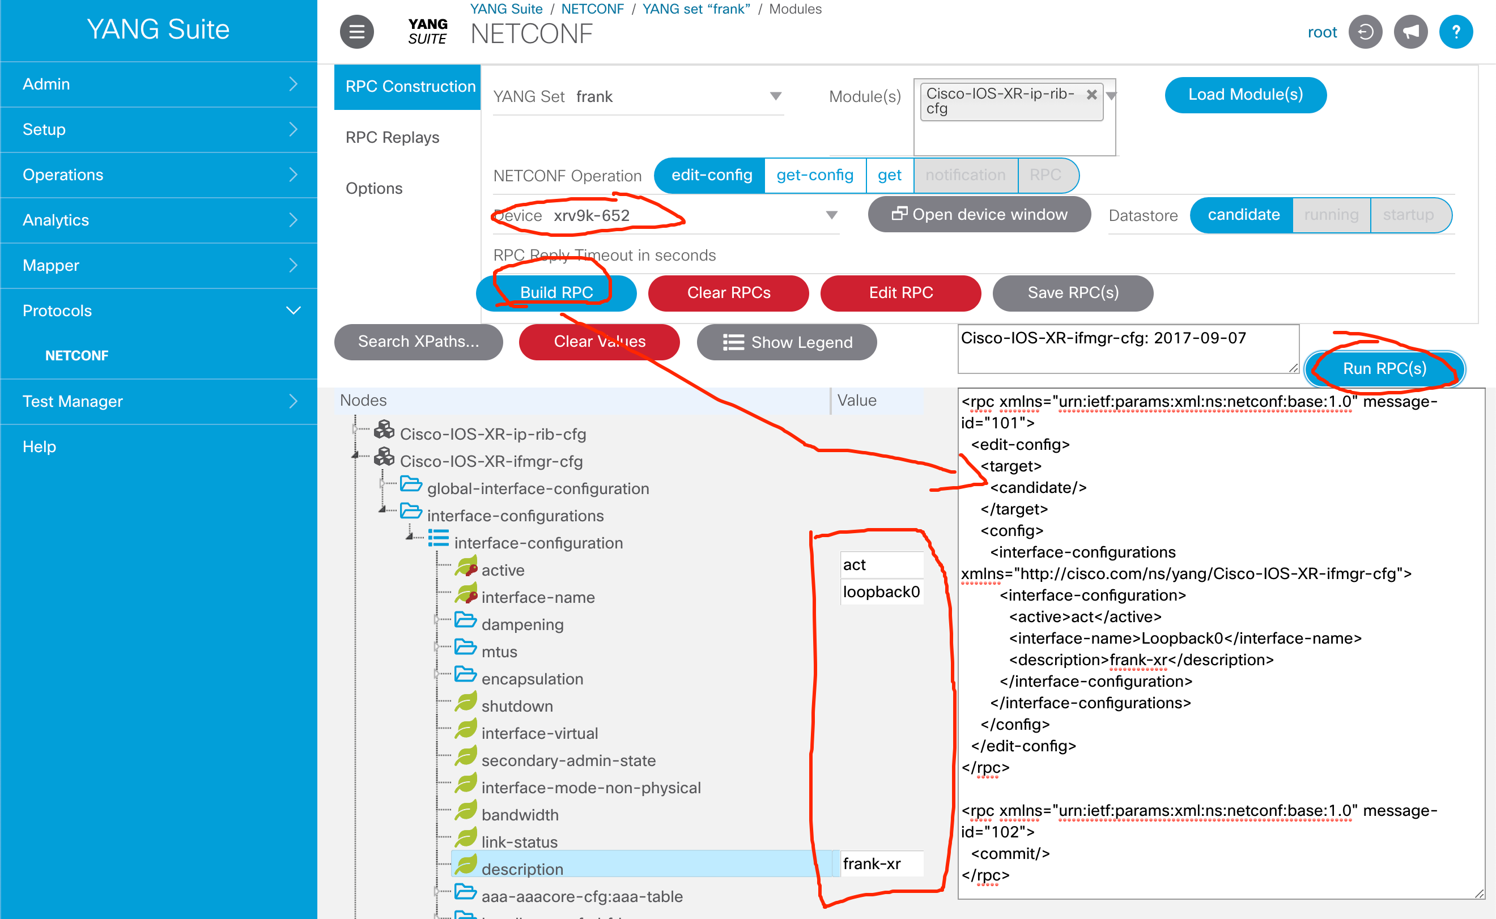Viewport: 1496px width, 919px height.
Task: Choose the candidate datastore
Action: [x=1243, y=215]
